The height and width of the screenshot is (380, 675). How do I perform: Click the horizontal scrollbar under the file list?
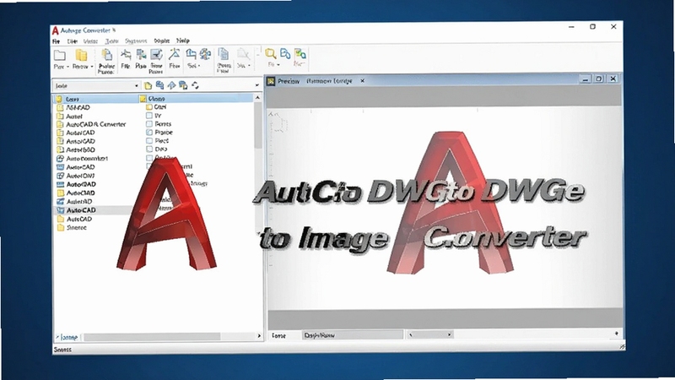pos(152,336)
